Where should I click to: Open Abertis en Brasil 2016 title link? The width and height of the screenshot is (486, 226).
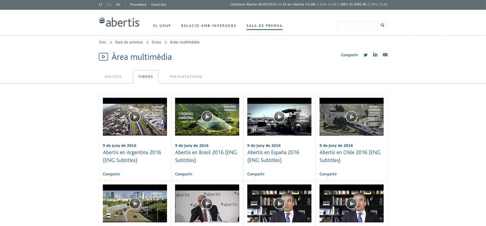pyautogui.click(x=206, y=156)
